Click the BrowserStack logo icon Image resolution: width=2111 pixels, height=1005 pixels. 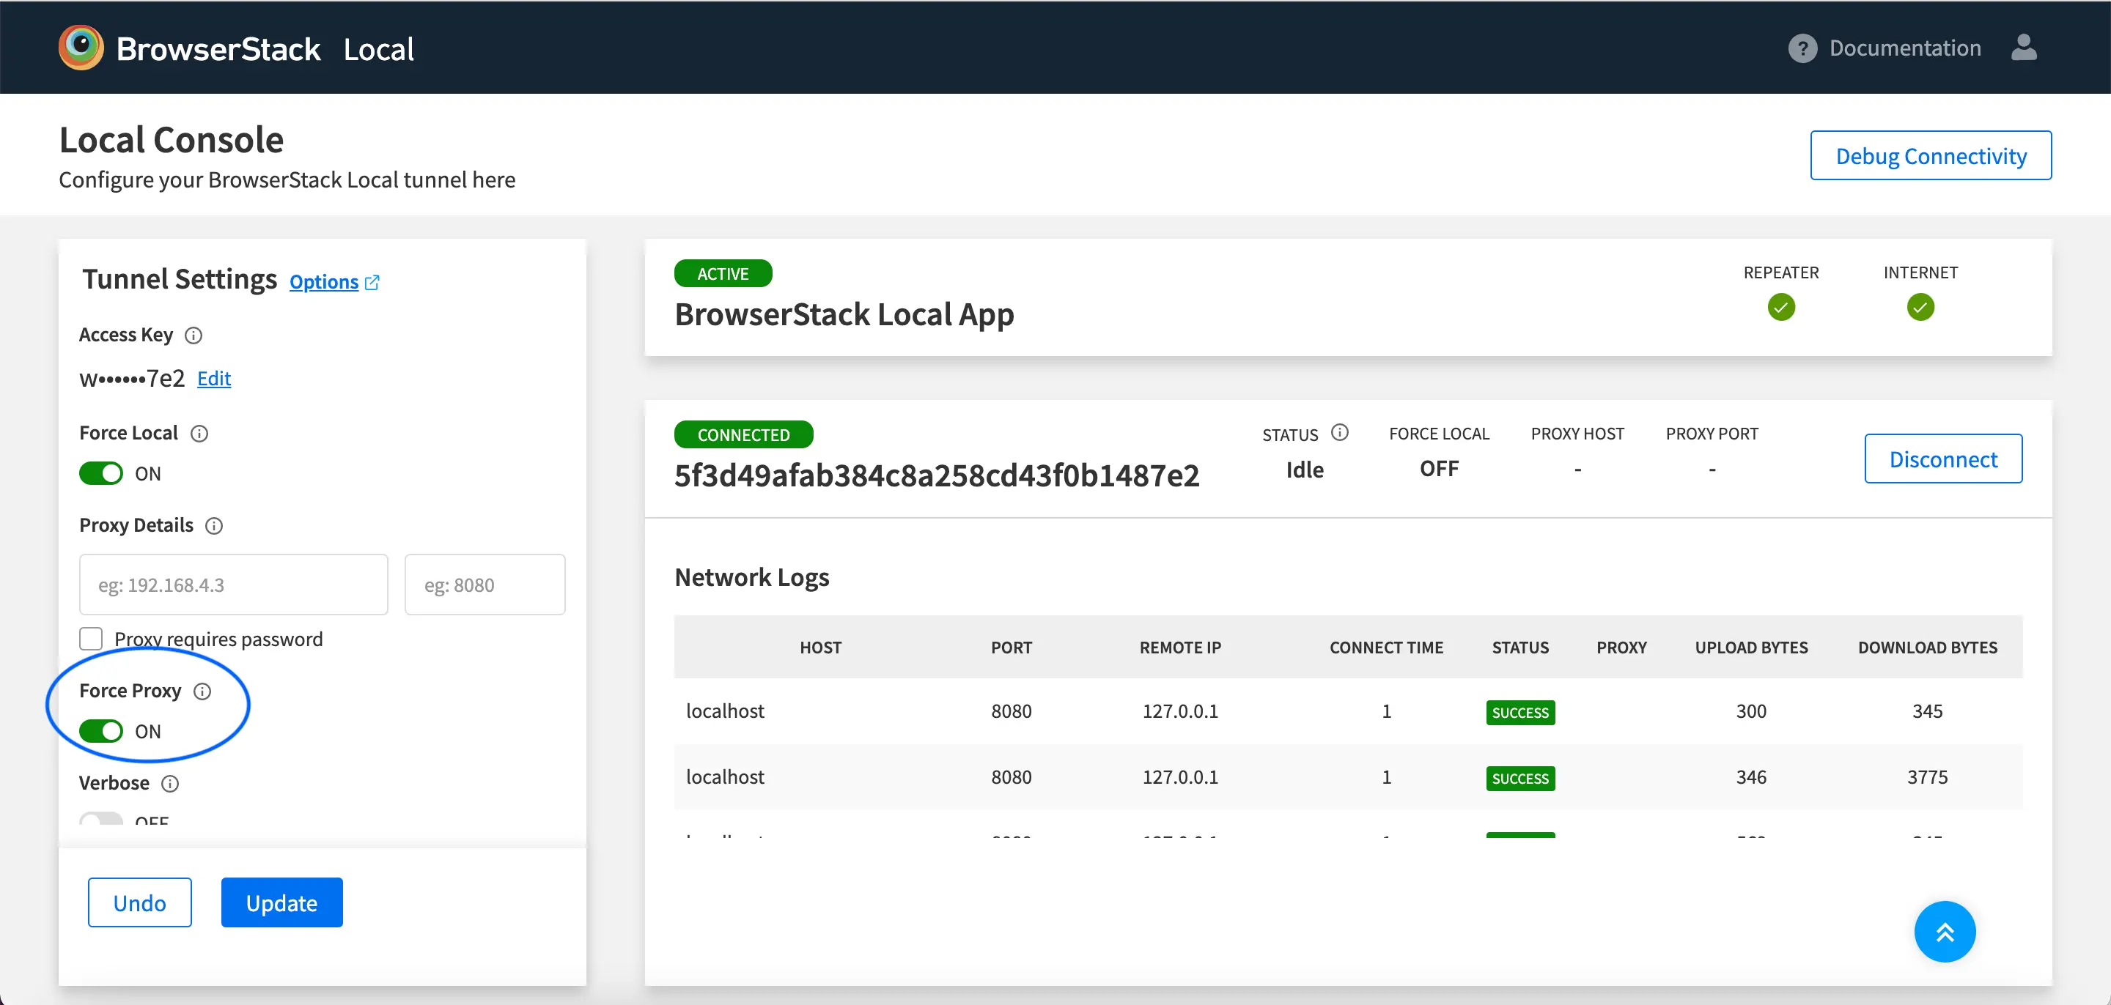(81, 48)
